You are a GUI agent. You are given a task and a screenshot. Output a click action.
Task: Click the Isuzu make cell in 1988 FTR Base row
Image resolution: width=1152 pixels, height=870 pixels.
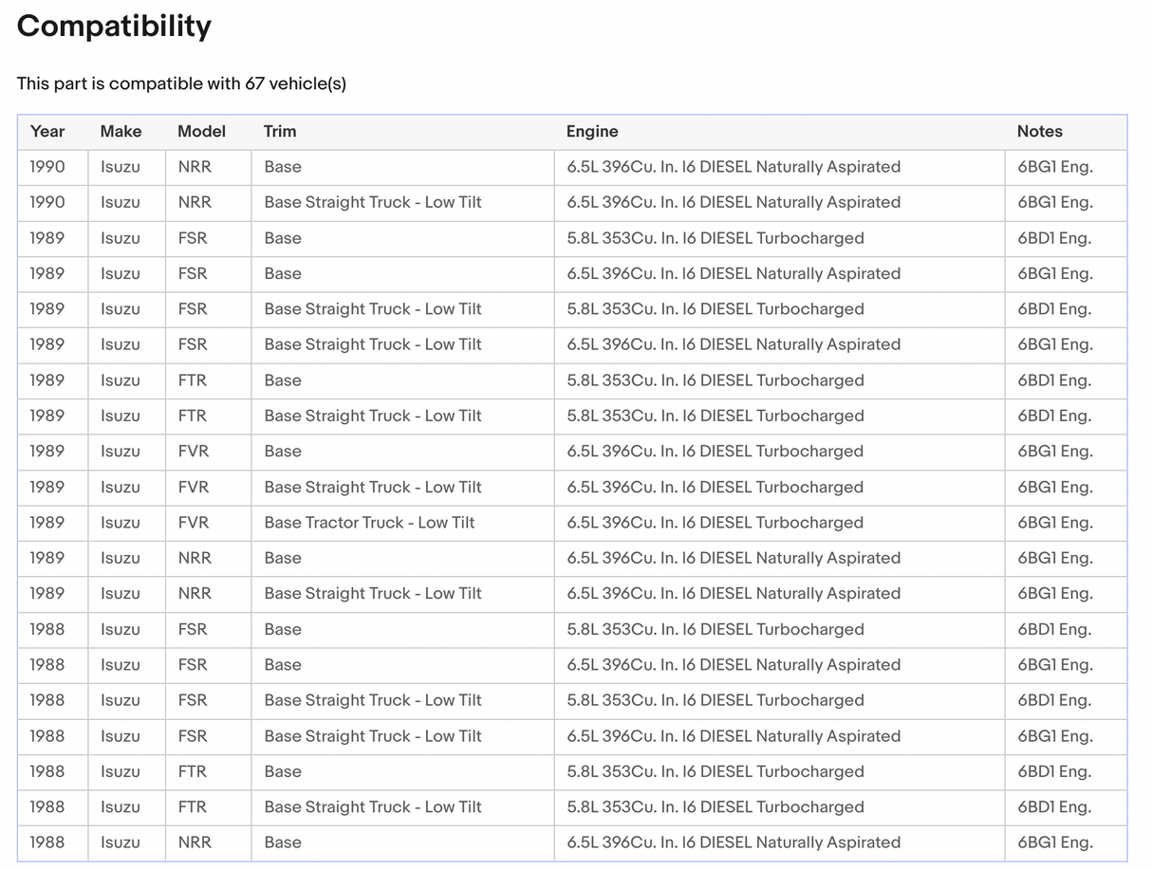pyautogui.click(x=121, y=771)
